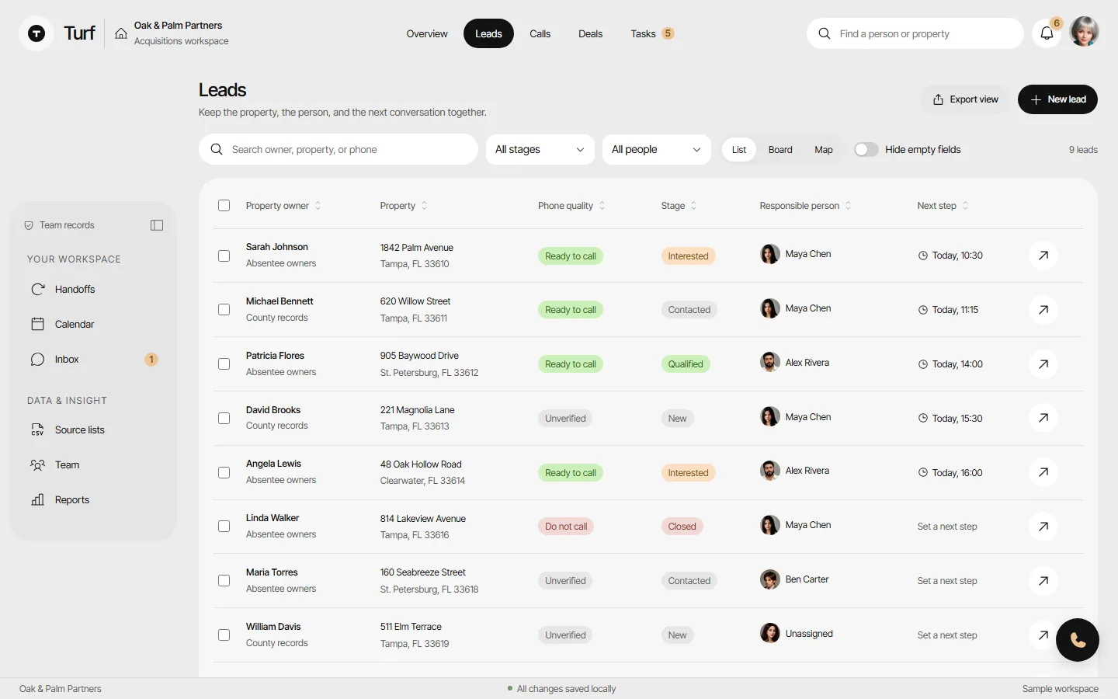Select List view
Viewport: 1118px width, 699px height.
pos(739,150)
